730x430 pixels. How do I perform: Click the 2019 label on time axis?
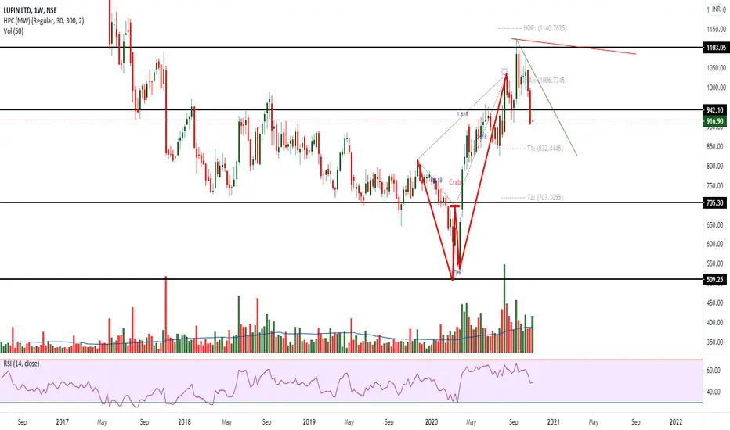pos(309,422)
